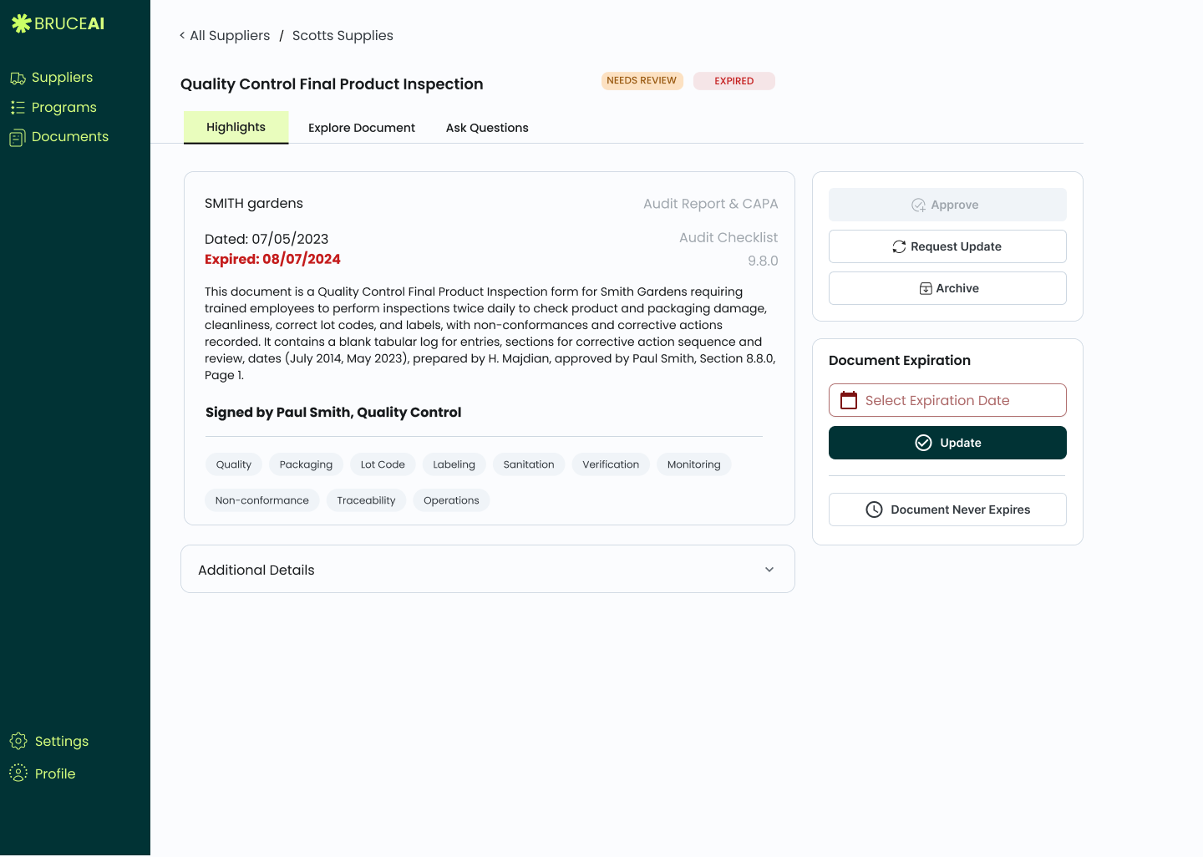The width and height of the screenshot is (1203, 857).
Task: Click the calendar icon in expiration field
Action: point(849,401)
